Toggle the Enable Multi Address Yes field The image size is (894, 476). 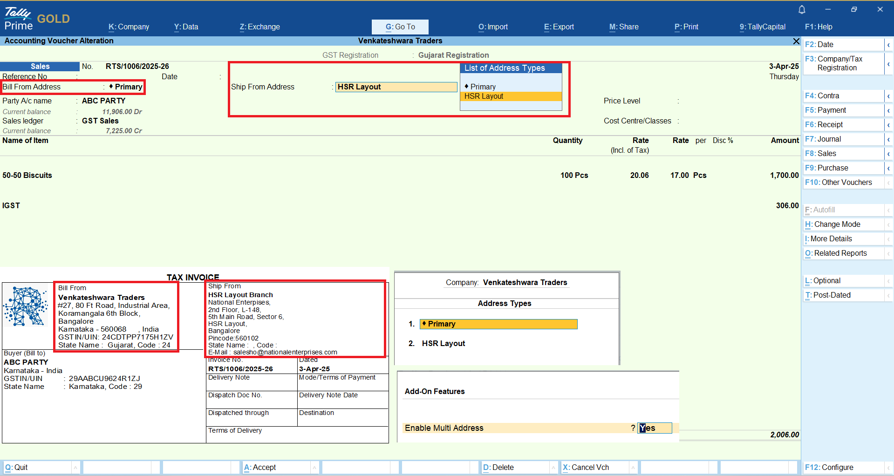pyautogui.click(x=654, y=428)
